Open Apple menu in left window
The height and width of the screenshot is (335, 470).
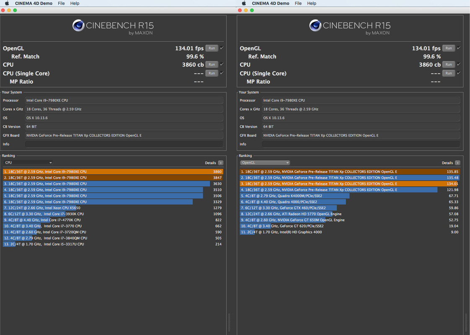pos(7,3)
